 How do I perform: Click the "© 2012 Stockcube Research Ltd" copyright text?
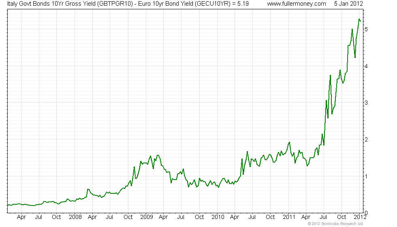tap(335, 223)
